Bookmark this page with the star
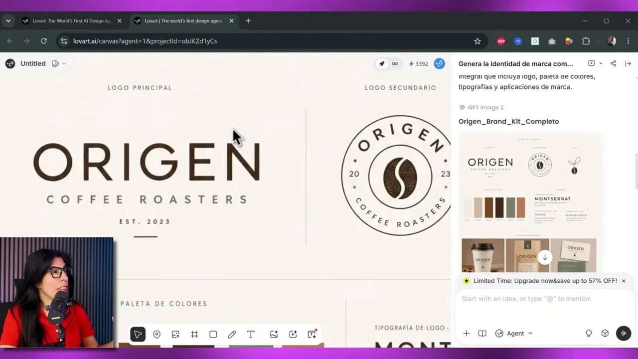The height and width of the screenshot is (359, 638). [x=477, y=41]
